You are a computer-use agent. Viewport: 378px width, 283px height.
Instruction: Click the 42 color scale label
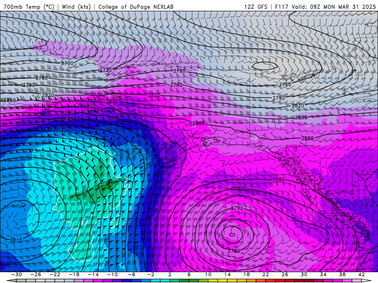361,275
